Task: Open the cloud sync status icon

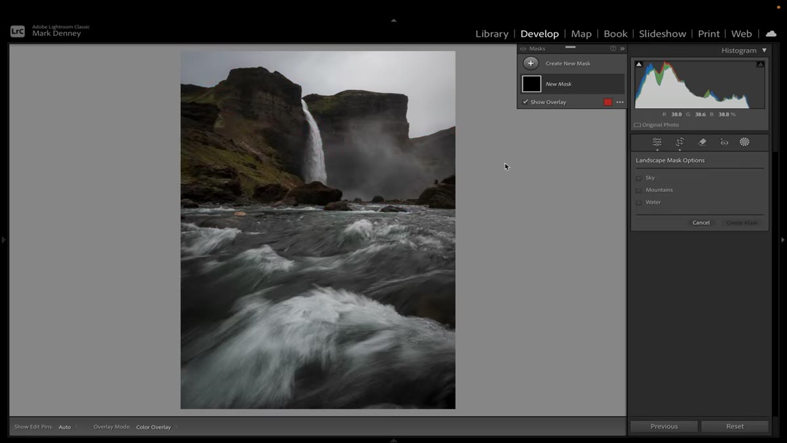Action: pyautogui.click(x=771, y=33)
